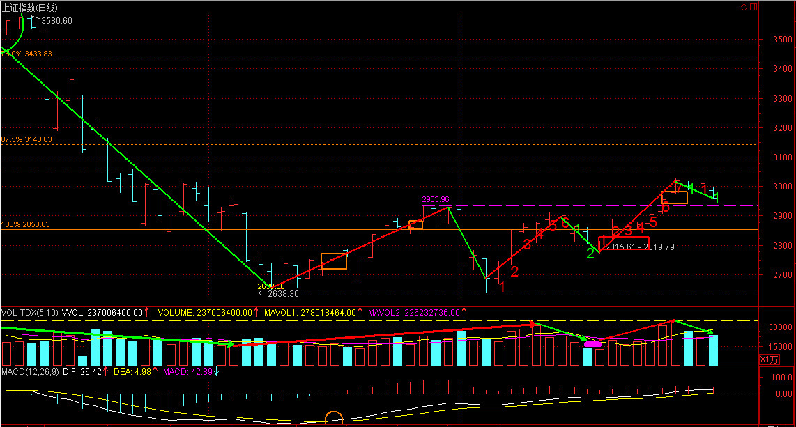Open the MACD(12,26,9) indicator name
Screen dimensions: 796x427
click(30, 372)
